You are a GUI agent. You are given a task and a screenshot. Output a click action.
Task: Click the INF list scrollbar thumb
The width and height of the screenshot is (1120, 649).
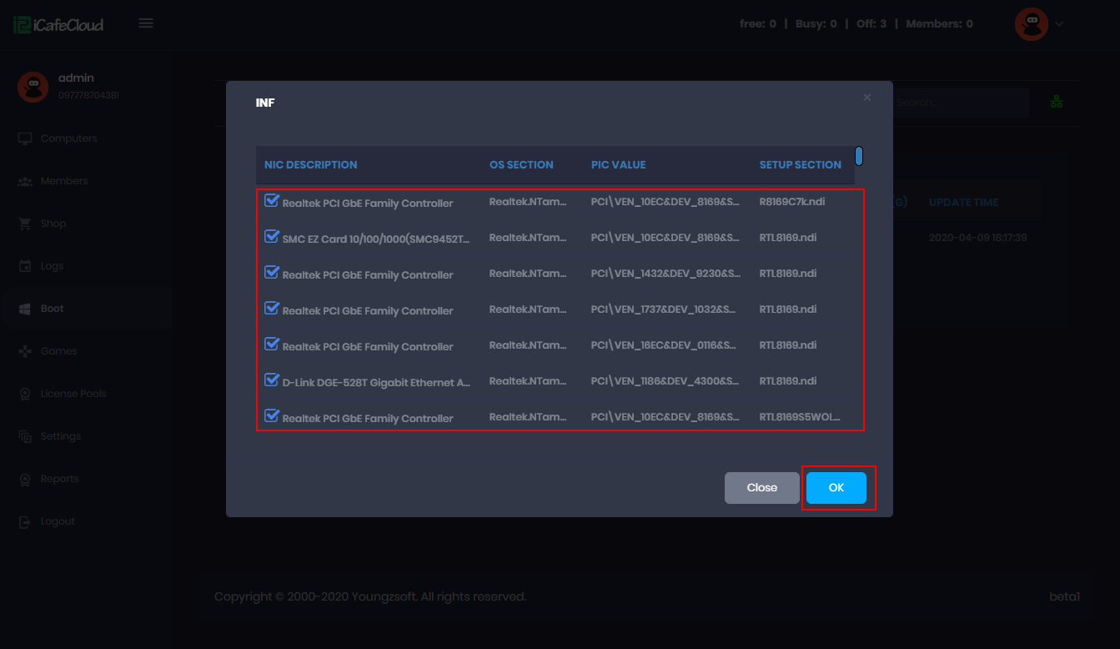(x=859, y=156)
